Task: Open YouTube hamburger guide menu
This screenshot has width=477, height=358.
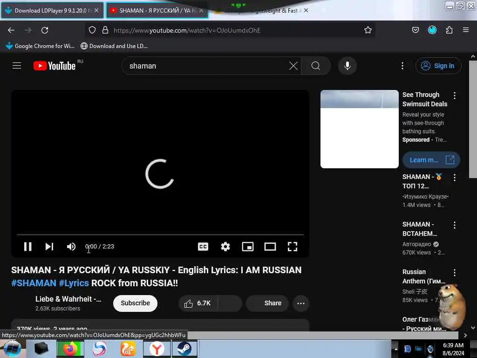Action: (x=17, y=66)
